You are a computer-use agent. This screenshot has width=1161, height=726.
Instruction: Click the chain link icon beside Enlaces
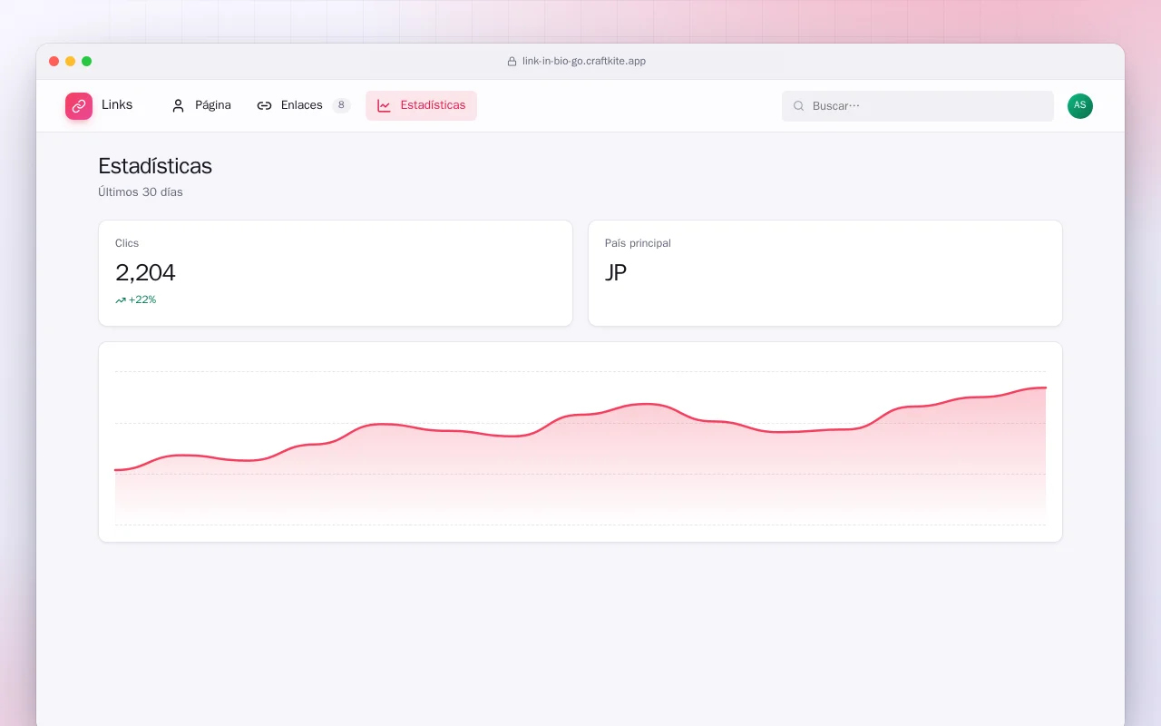264,105
